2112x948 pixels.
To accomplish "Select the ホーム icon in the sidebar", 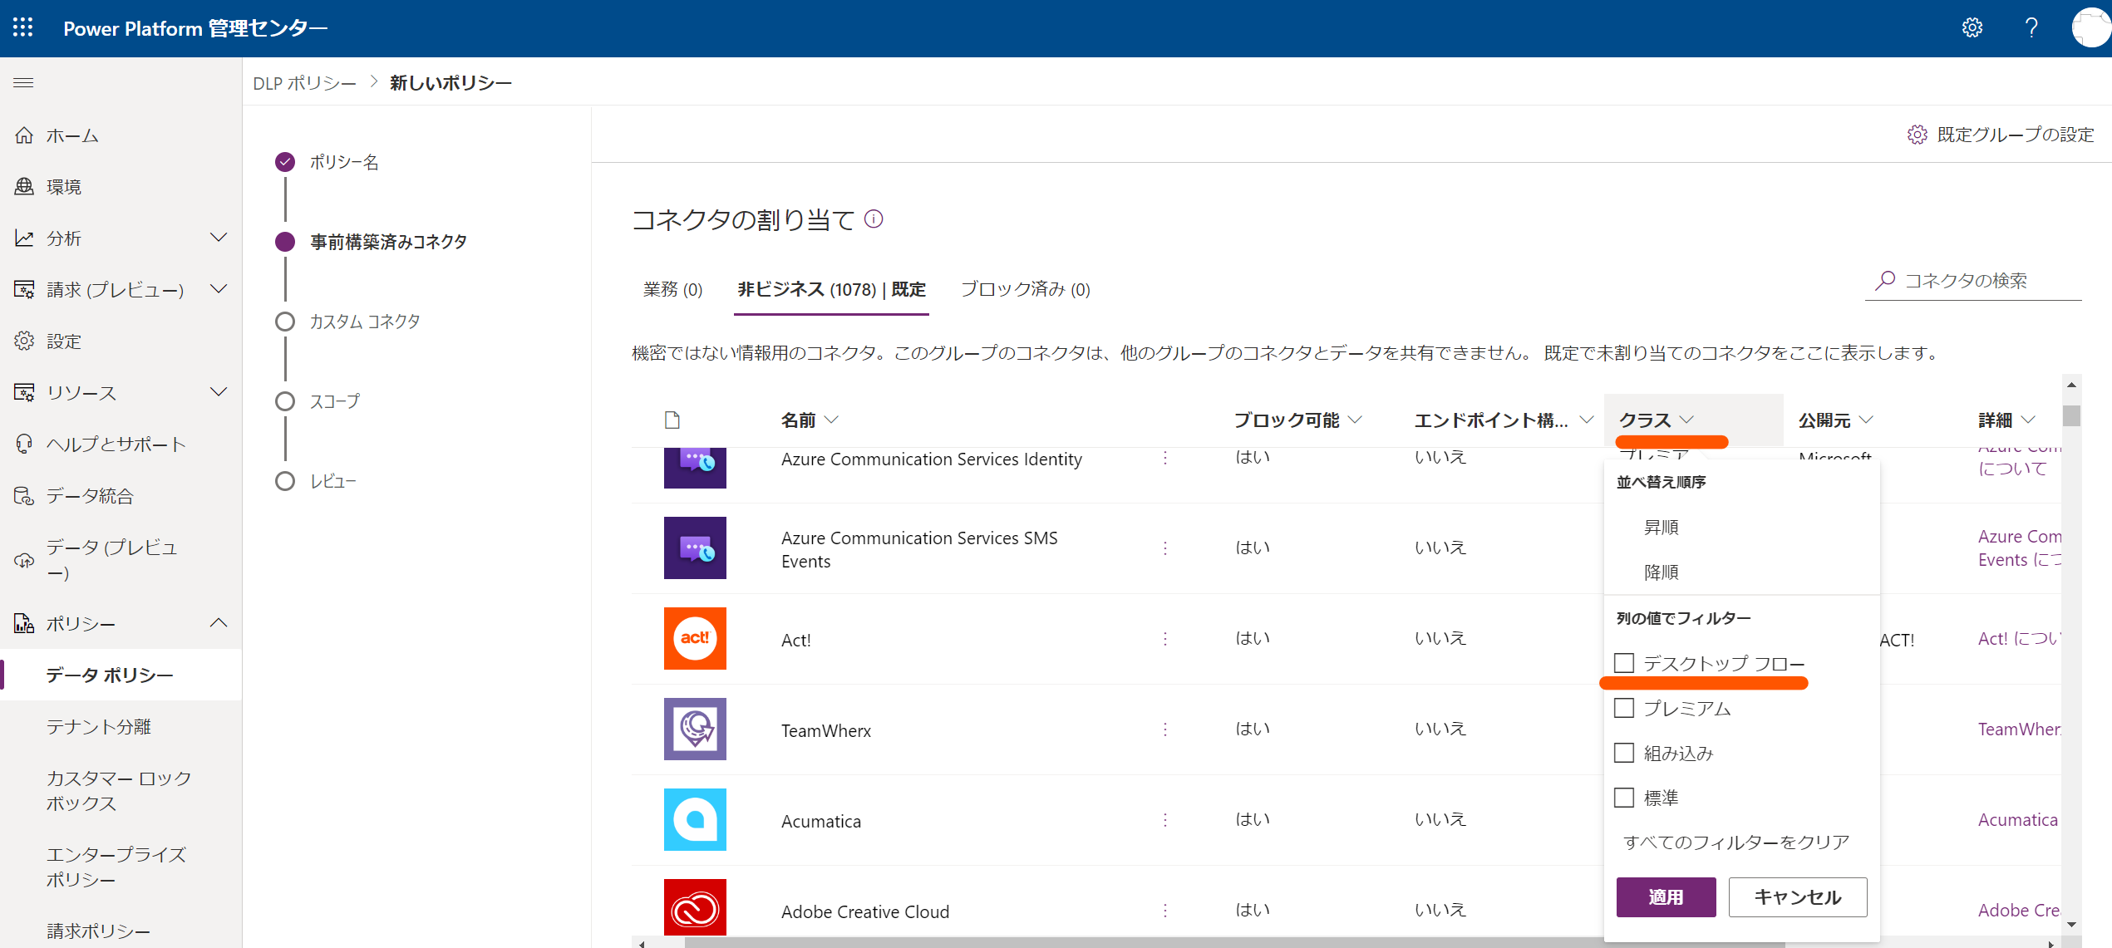I will (24, 135).
